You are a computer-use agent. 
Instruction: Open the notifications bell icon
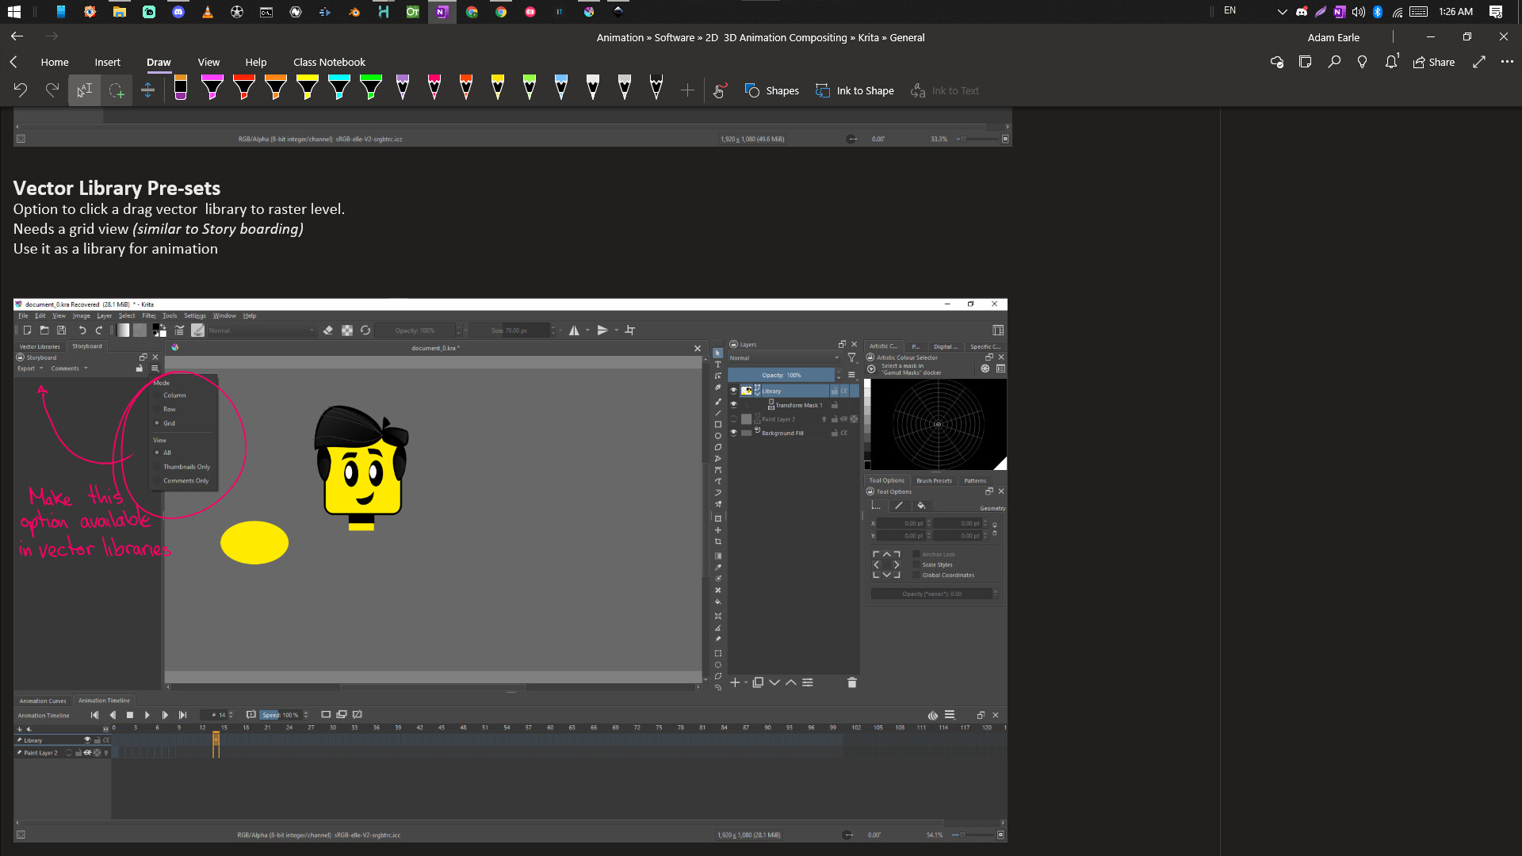pos(1391,62)
